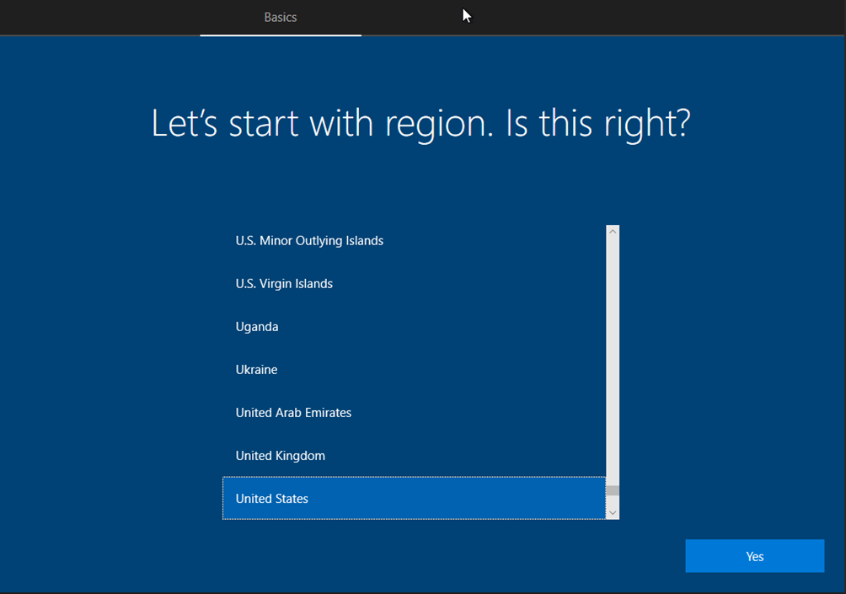846x594 pixels.
Task: Open the Basics tab
Action: coord(281,18)
